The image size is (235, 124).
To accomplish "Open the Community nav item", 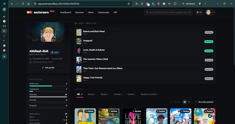I will 104,12.
